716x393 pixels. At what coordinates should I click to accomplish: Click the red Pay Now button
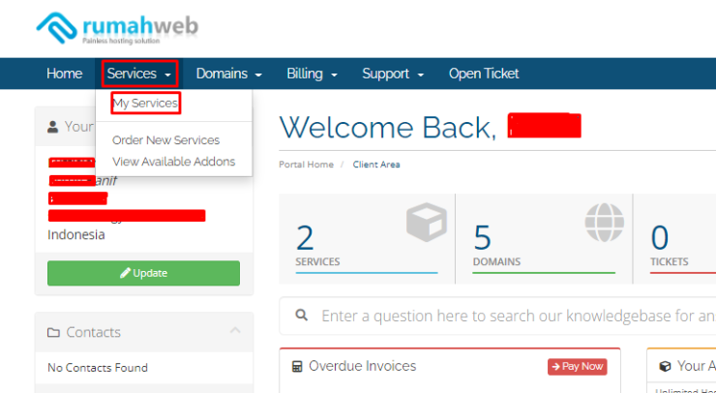(578, 367)
